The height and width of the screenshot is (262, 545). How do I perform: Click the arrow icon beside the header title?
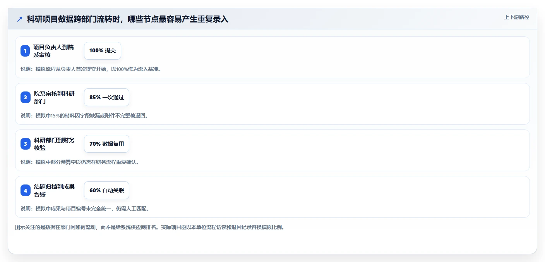tap(20, 19)
